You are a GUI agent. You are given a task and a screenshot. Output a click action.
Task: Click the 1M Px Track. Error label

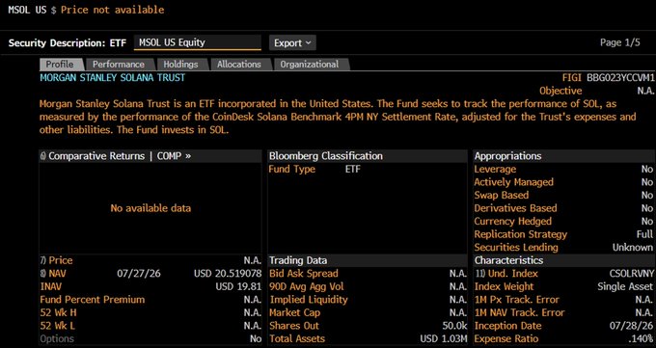[517, 300]
